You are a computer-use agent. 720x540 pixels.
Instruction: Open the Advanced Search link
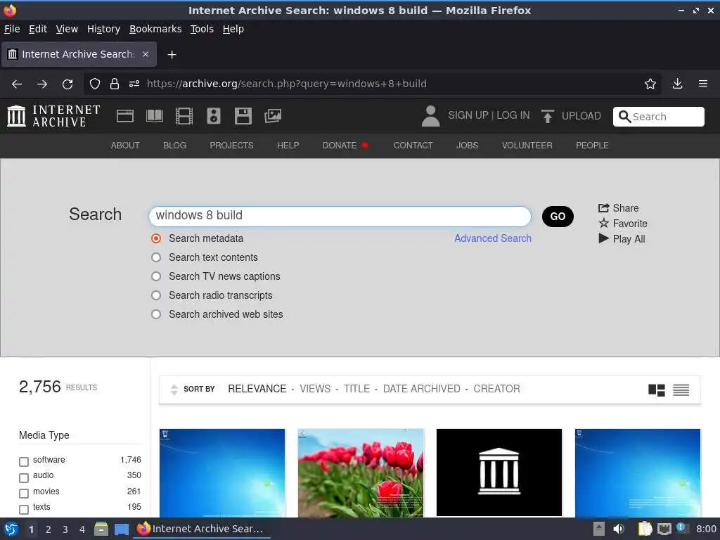coord(493,238)
